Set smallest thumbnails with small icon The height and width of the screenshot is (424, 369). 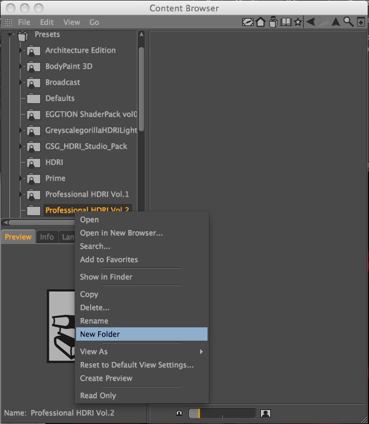click(179, 413)
